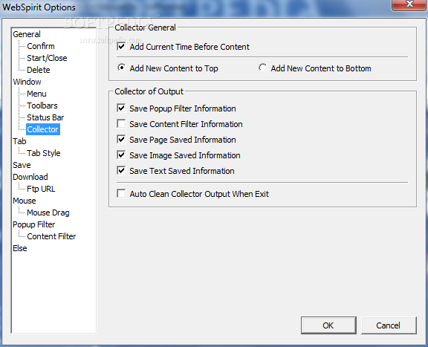Show Ftp URL options
428x347 pixels.
point(41,189)
